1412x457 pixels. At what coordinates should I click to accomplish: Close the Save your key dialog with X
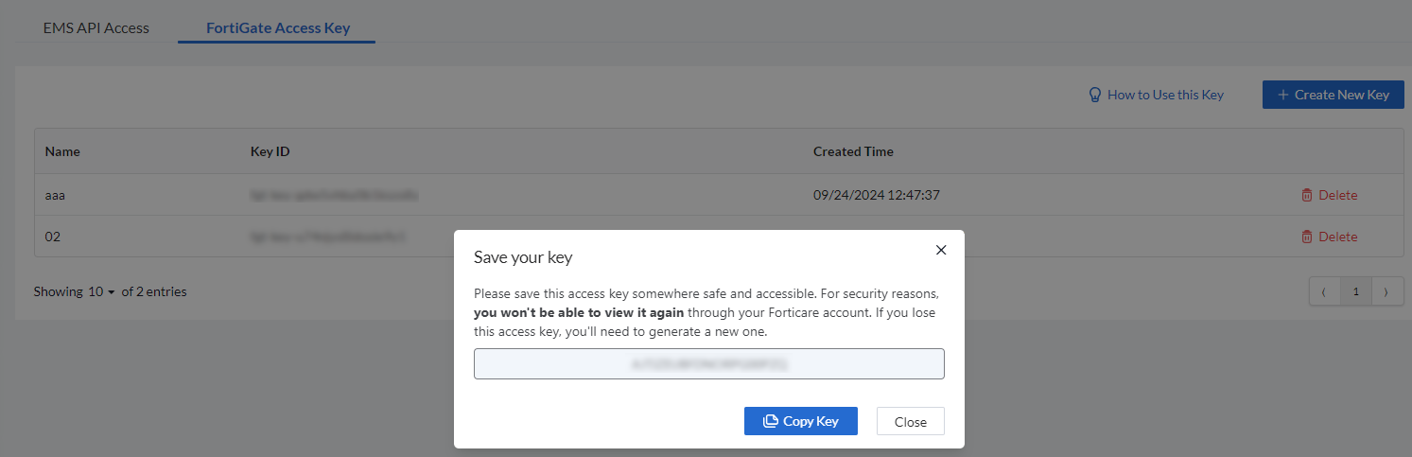click(x=941, y=250)
